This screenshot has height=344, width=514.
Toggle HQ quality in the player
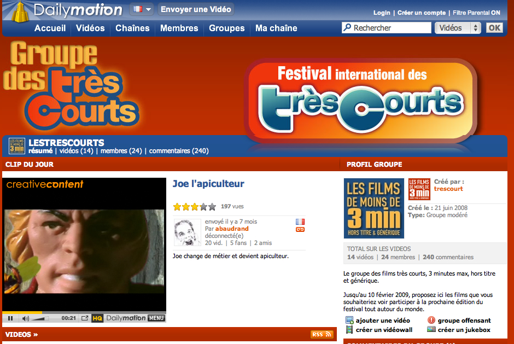click(97, 318)
